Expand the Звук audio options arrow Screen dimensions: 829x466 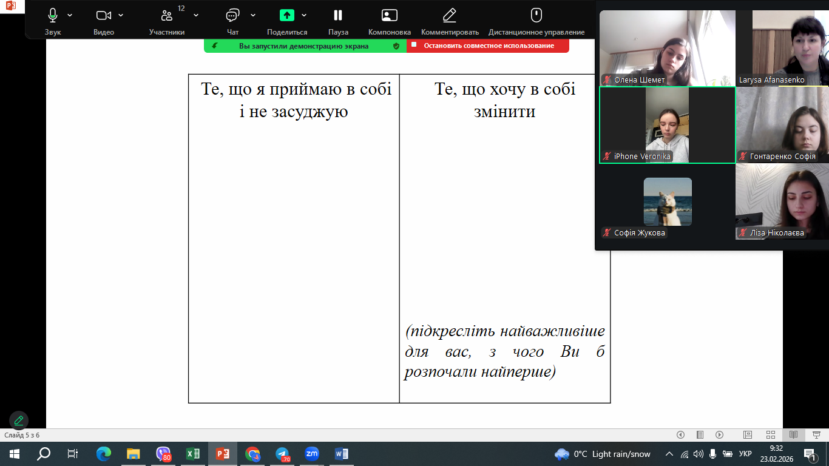(70, 15)
